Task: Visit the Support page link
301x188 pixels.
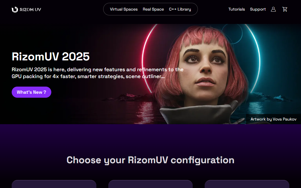Action: click(258, 9)
